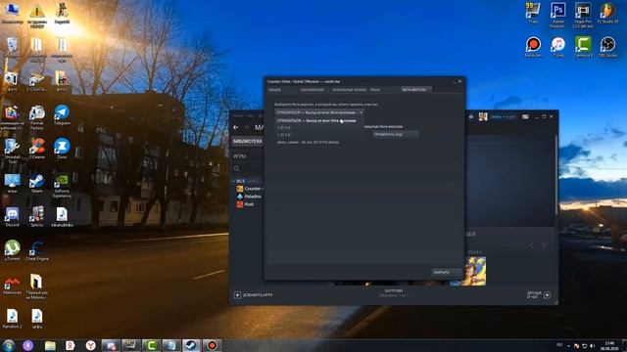
Task: Open the Recycle Bin desktop icon
Action: [x=12, y=48]
